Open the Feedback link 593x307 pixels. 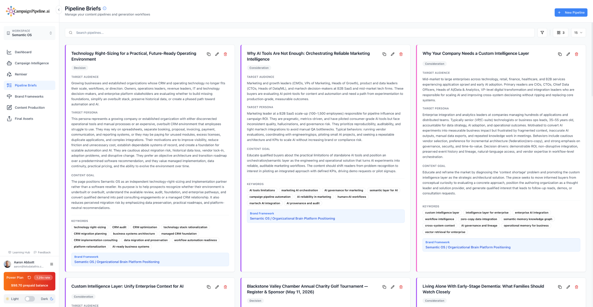(x=42, y=252)
